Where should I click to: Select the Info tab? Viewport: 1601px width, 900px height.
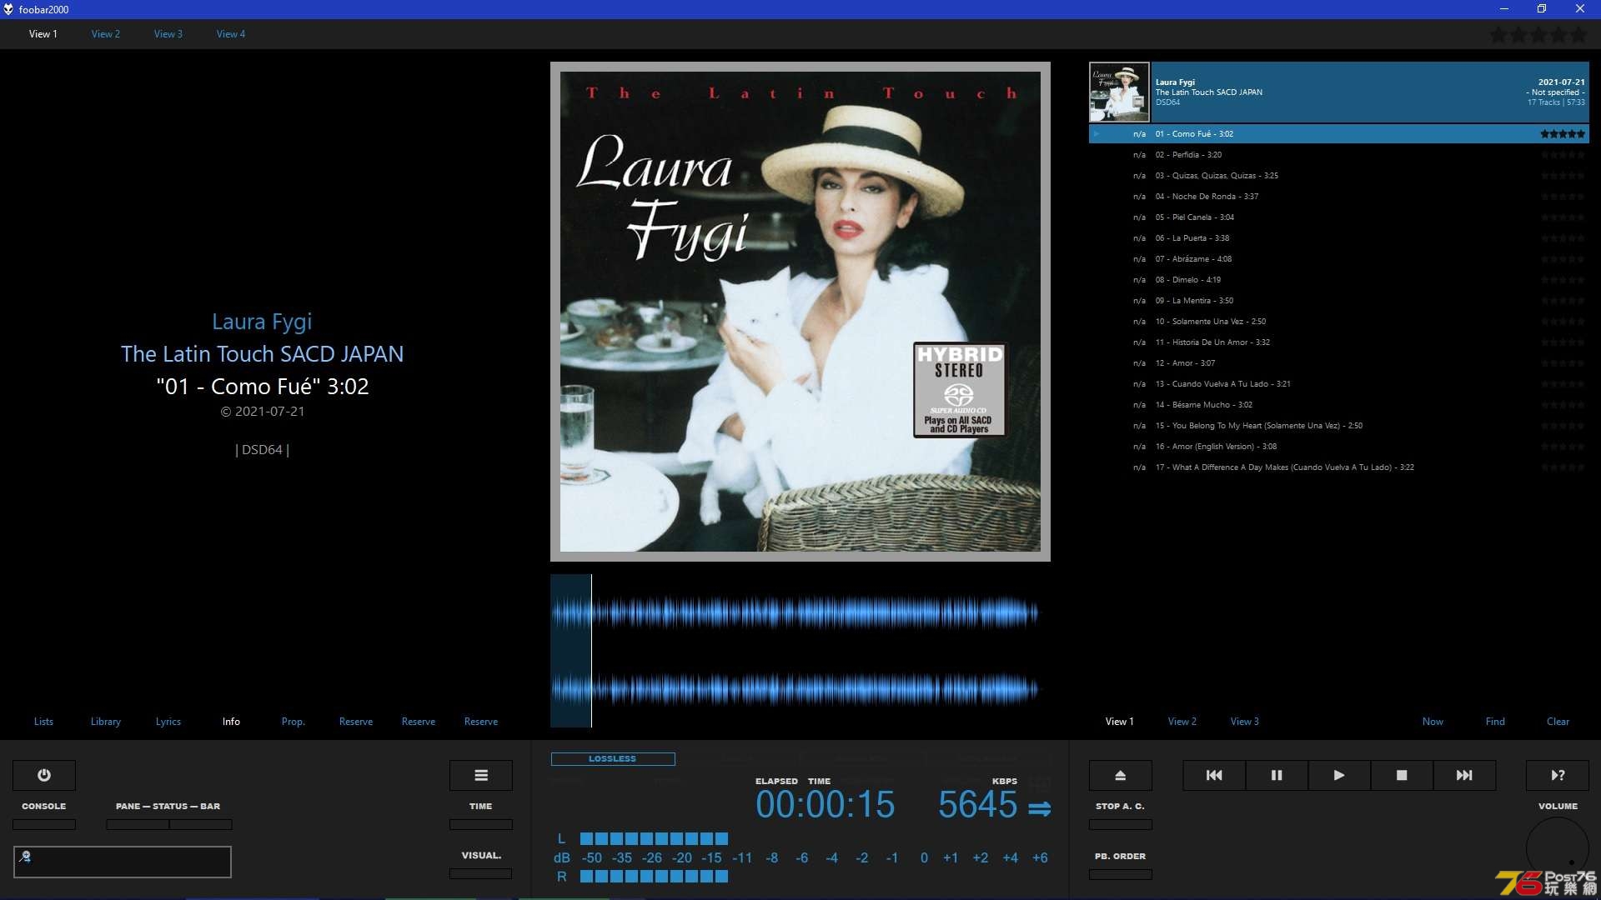pyautogui.click(x=231, y=722)
